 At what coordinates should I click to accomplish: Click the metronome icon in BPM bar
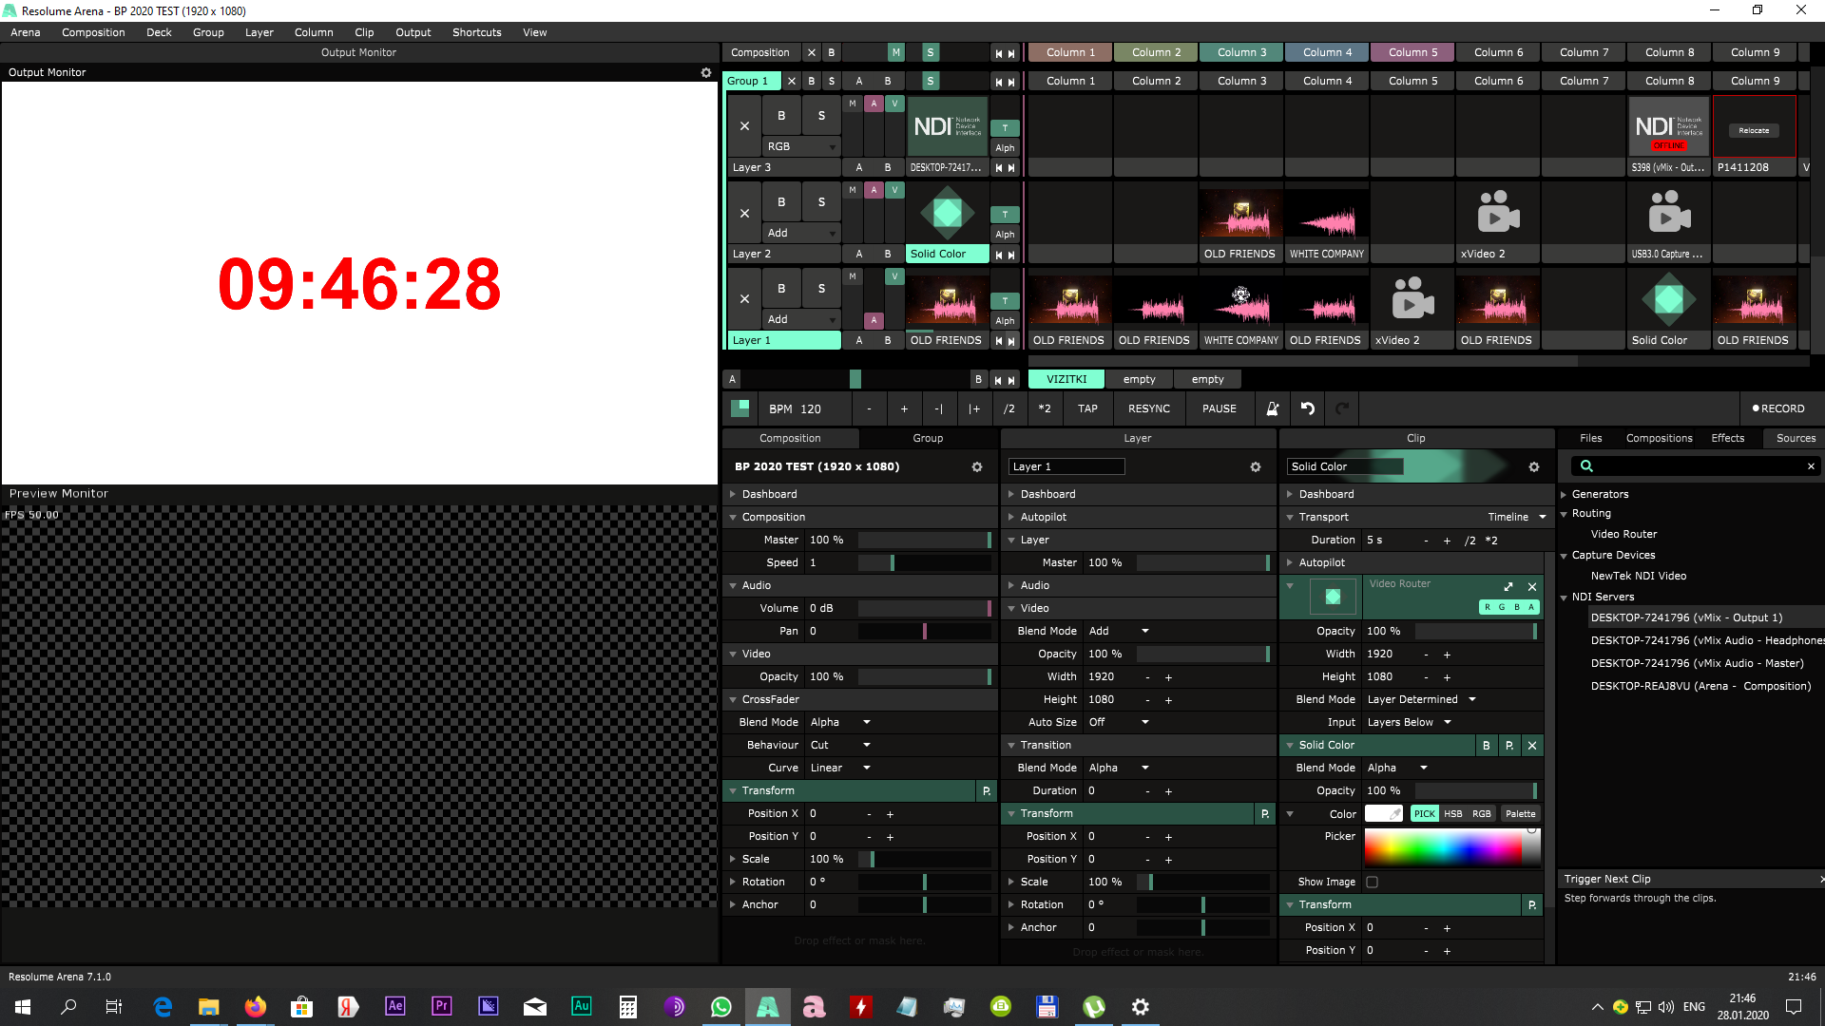(1272, 408)
